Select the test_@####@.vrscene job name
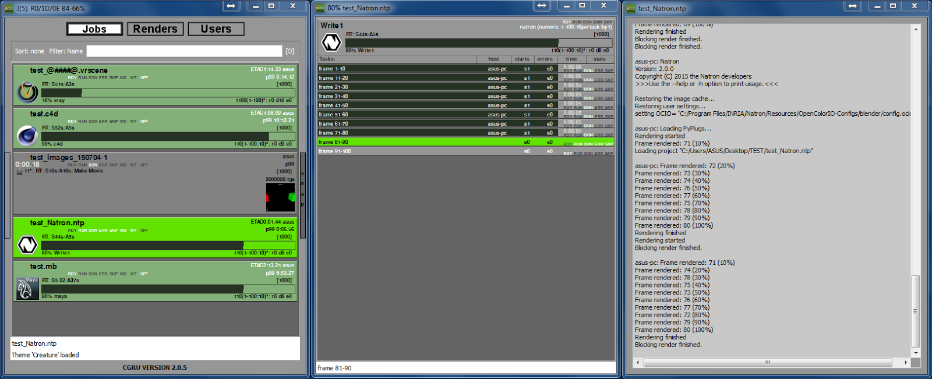932x379 pixels. 69,70
